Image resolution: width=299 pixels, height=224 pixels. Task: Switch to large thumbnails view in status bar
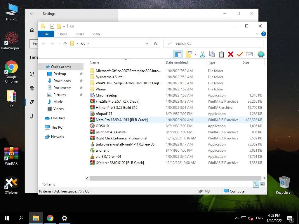(x=263, y=184)
